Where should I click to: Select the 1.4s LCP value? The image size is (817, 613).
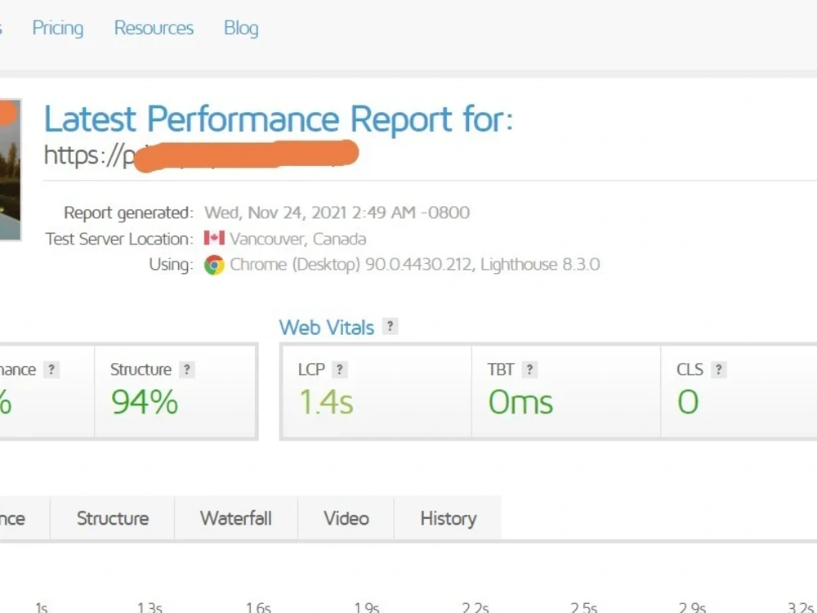tap(326, 402)
